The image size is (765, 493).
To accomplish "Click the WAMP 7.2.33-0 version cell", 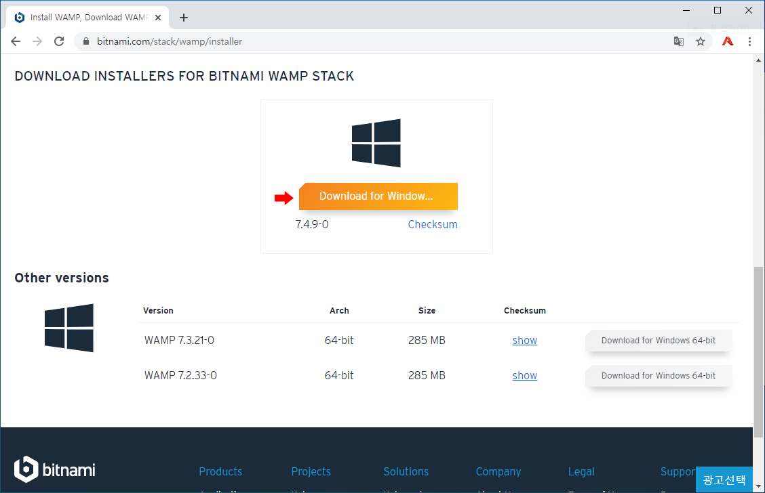I will [x=180, y=376].
